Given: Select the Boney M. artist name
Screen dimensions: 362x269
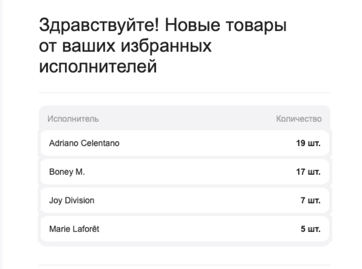Looking at the screenshot, I should click(x=67, y=172).
